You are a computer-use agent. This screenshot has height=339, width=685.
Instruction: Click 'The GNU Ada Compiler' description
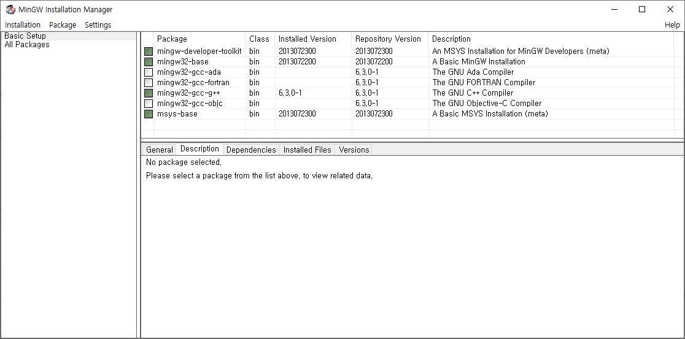point(473,72)
